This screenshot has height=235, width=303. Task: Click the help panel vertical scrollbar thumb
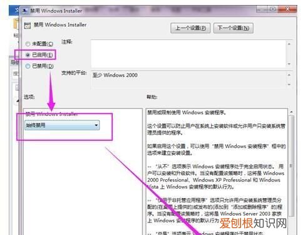coord(292,166)
